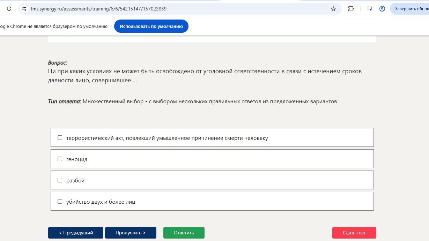Finish with the Сдать тест button
429x241 pixels.
click(354, 233)
